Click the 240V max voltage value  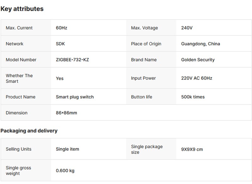(x=187, y=28)
